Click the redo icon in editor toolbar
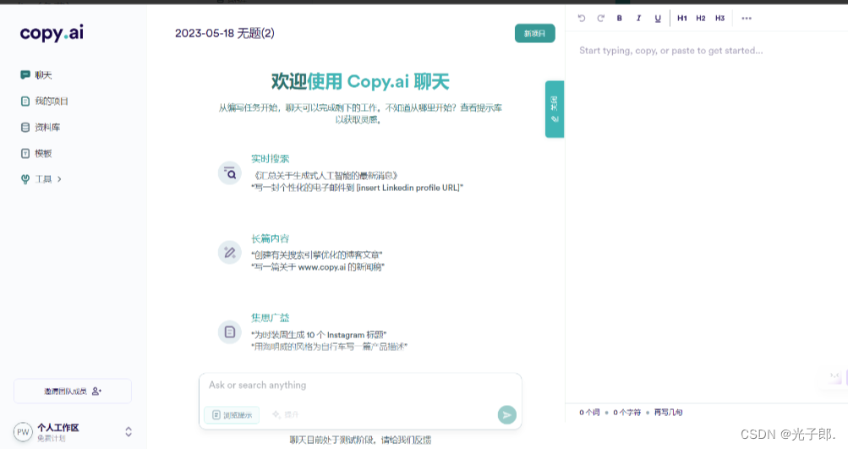Viewport: 848px width, 449px height. click(x=600, y=19)
